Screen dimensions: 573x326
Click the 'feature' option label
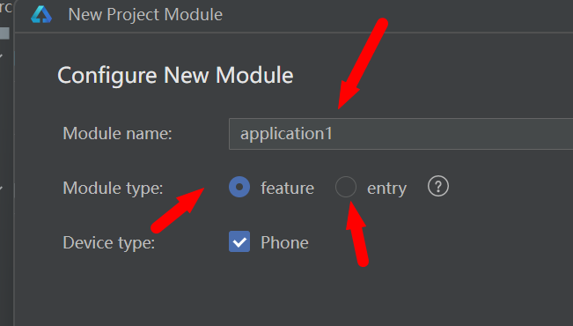point(287,188)
